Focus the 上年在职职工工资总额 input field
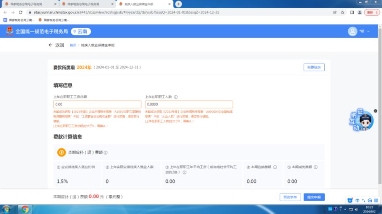The image size is (382, 214). tap(97, 104)
